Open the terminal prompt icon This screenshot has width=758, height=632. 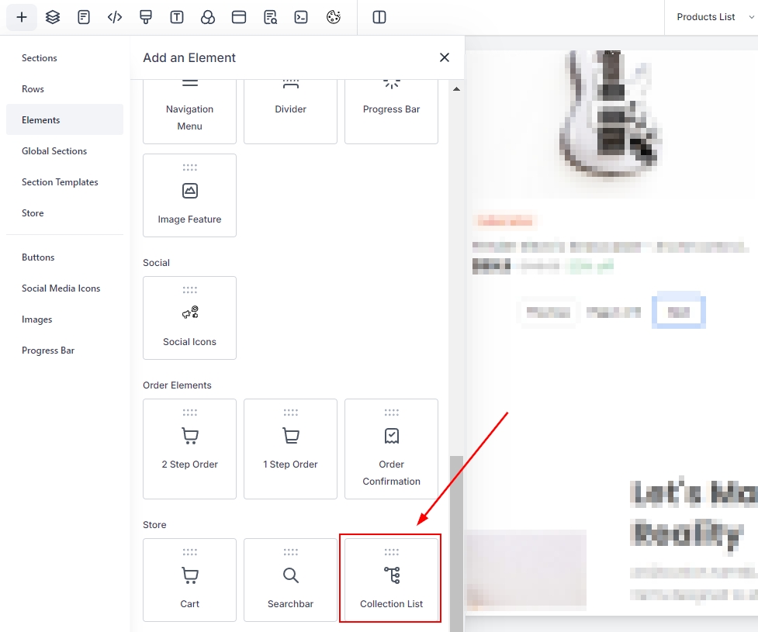301,17
